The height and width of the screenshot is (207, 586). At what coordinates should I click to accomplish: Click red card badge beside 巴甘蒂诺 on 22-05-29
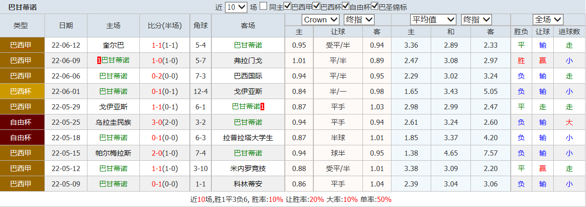point(262,107)
